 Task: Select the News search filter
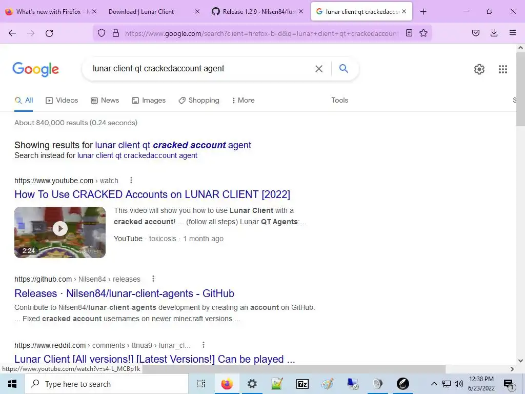point(105,100)
